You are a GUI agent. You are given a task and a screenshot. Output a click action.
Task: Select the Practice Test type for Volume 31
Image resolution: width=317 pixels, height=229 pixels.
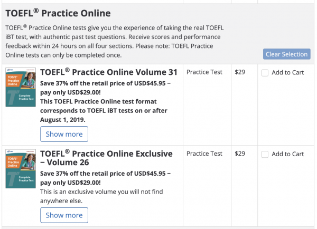[x=204, y=72]
